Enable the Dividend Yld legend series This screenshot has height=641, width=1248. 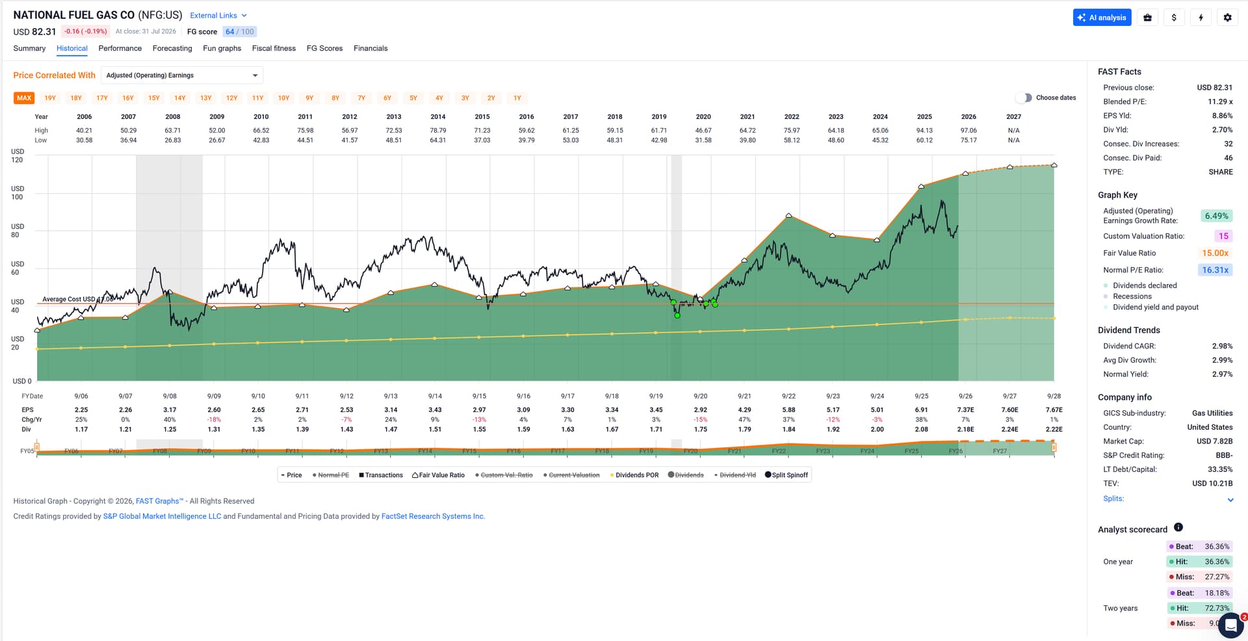735,475
